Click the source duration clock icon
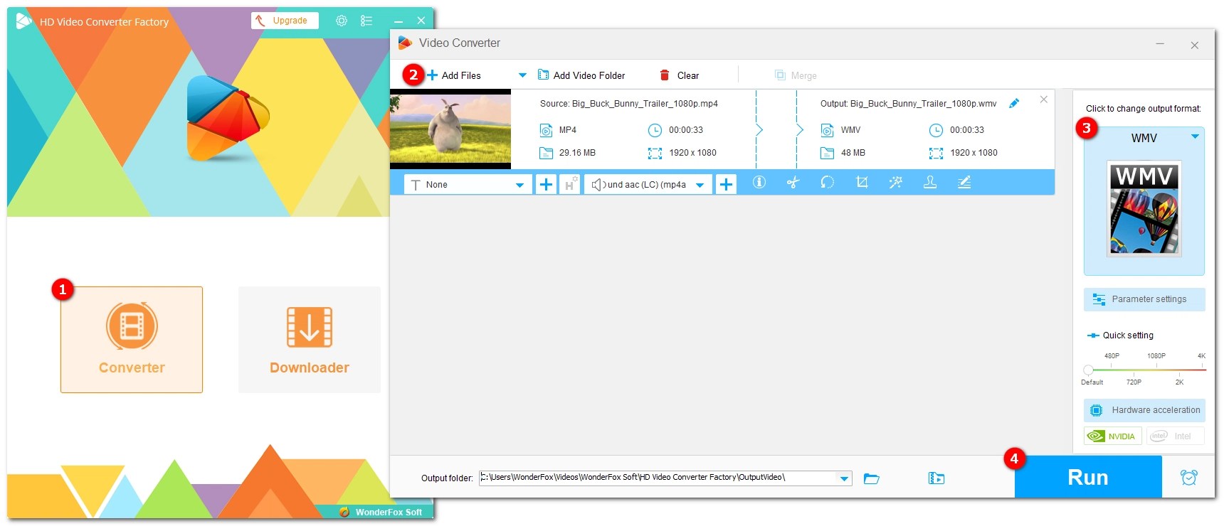The width and height of the screenshot is (1224, 526). [655, 130]
